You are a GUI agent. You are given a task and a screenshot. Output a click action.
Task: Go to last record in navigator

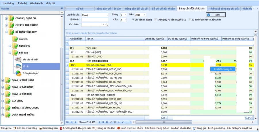pos(107,122)
